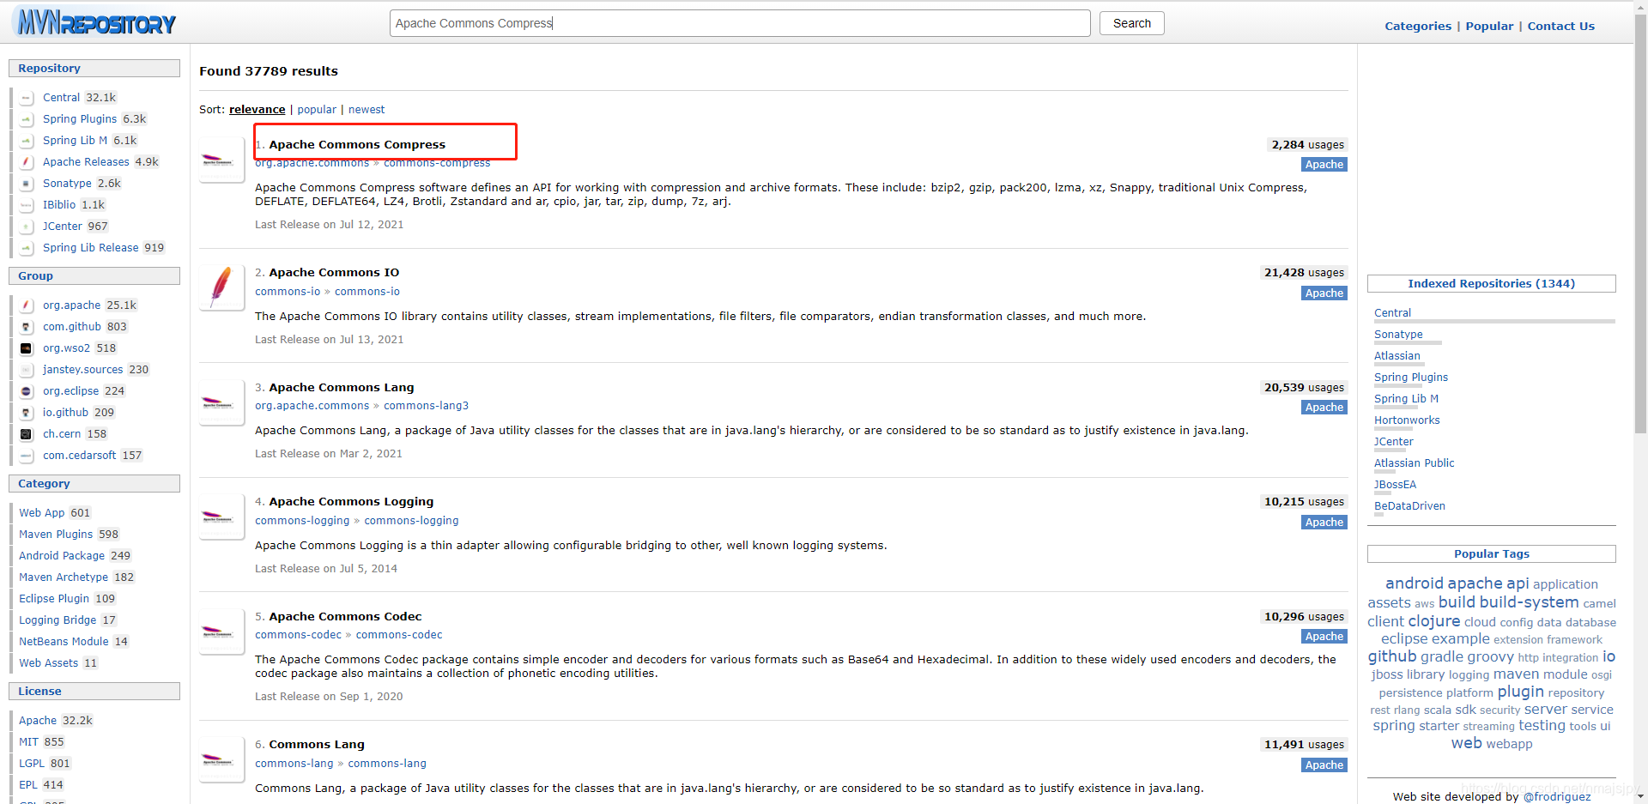The height and width of the screenshot is (804, 1648).
Task: Filter by com.cedarsoft group
Action: point(93,456)
